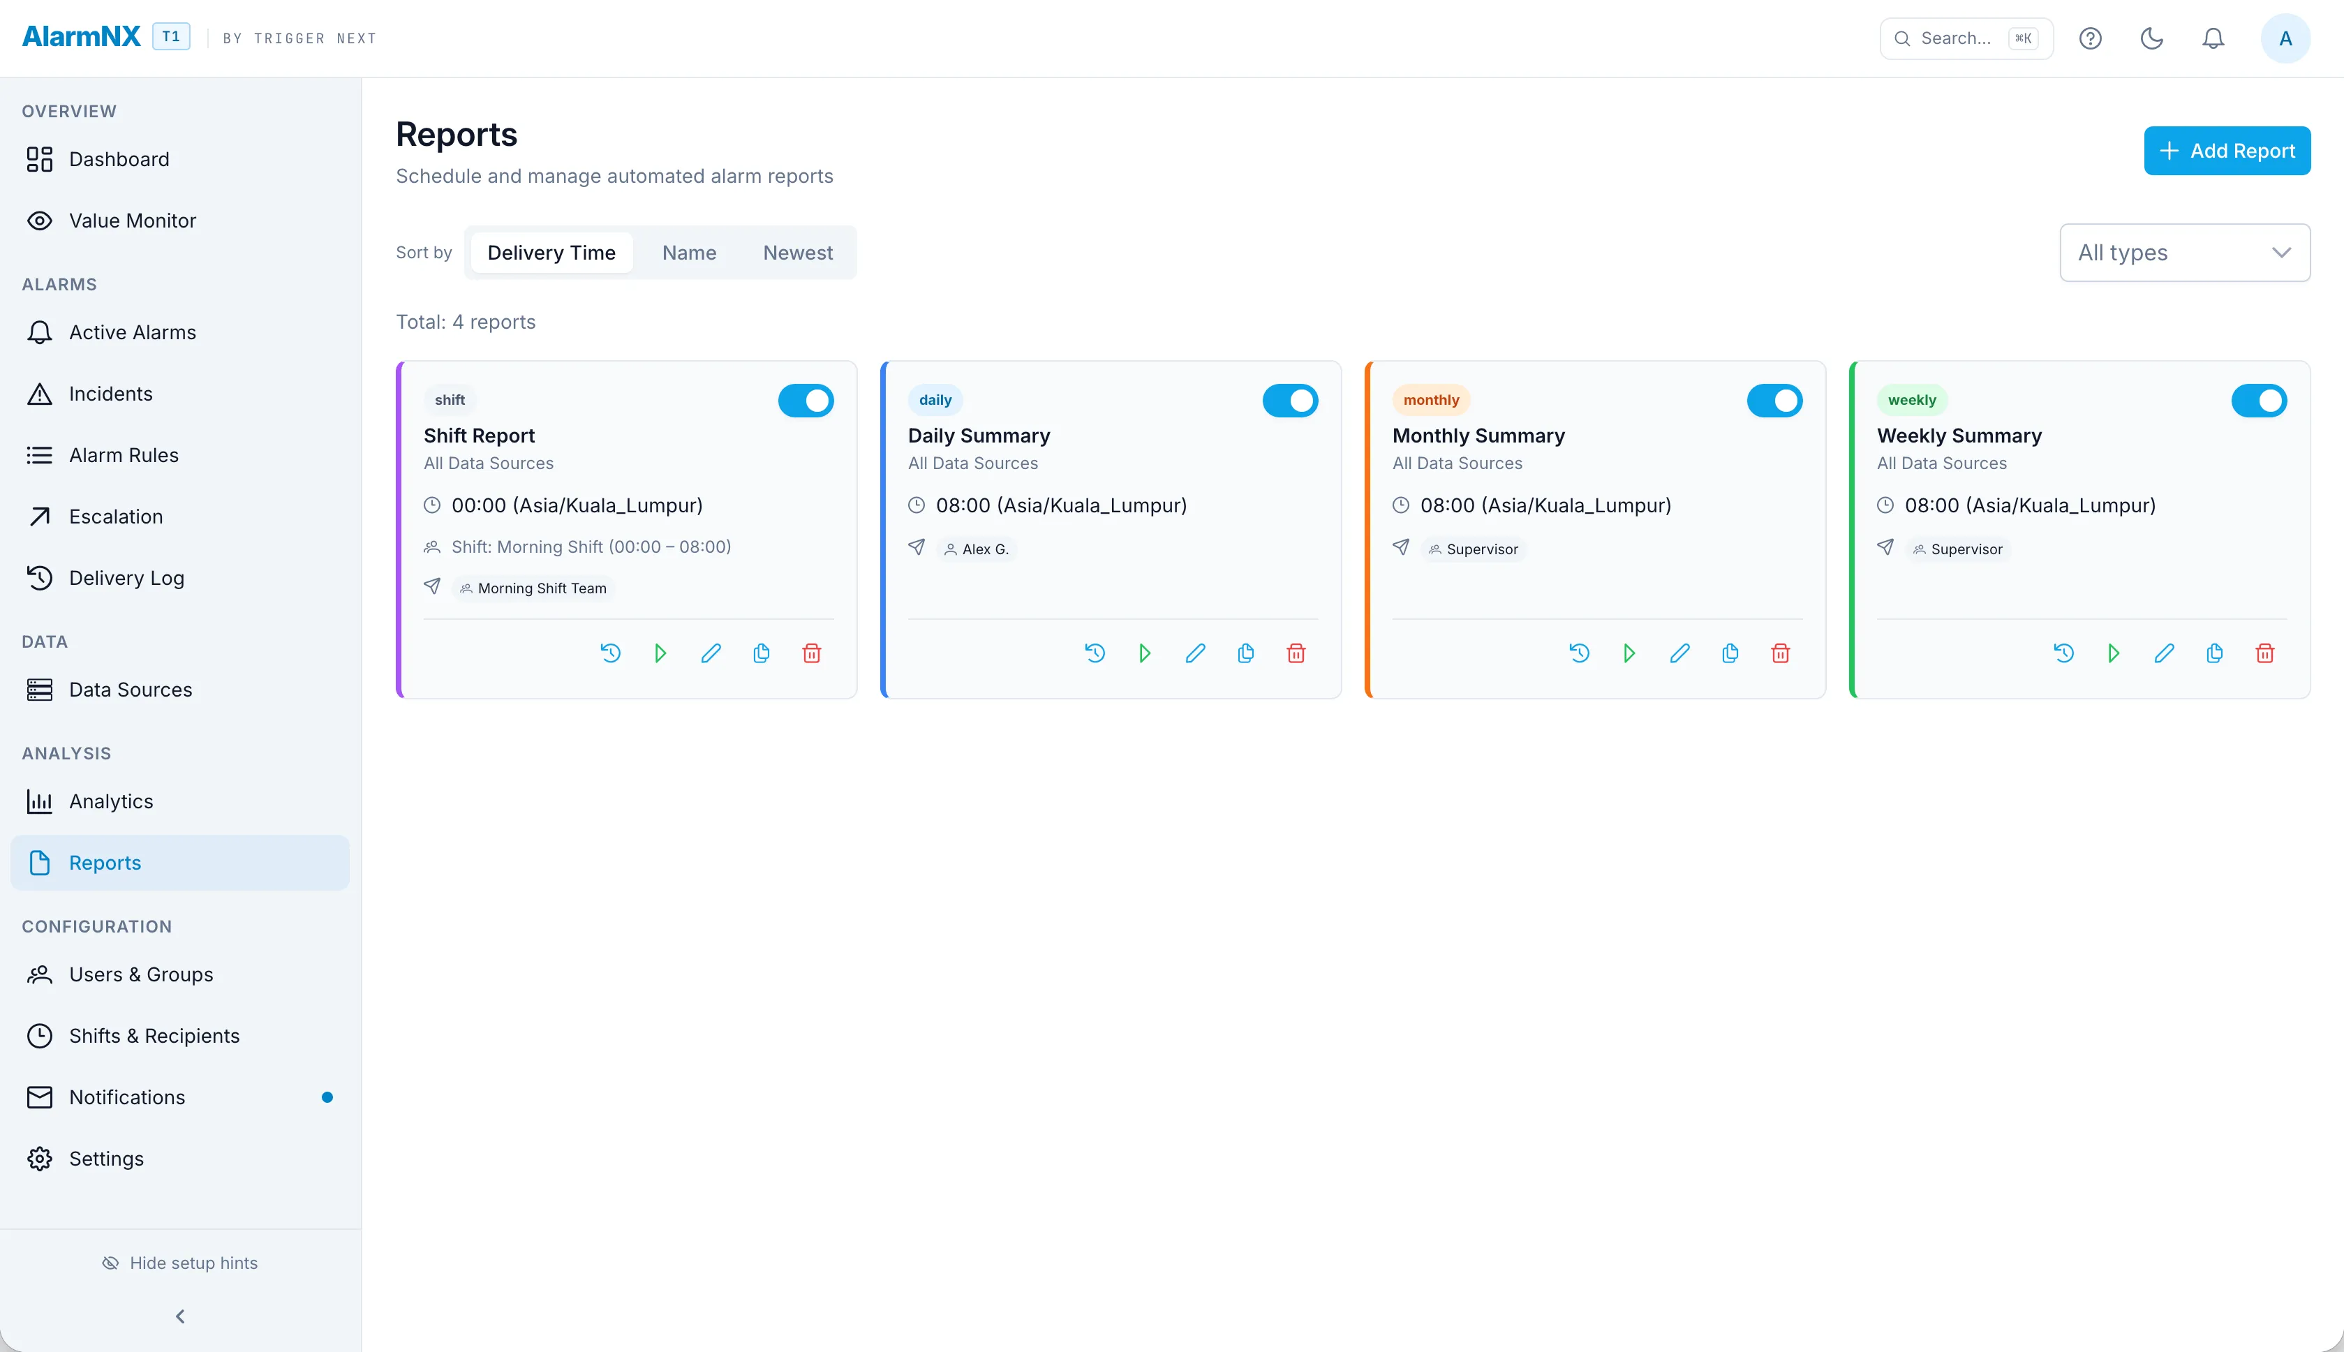This screenshot has height=1352, width=2344.
Task: Switch to dark mode moon icon
Action: pos(2152,38)
